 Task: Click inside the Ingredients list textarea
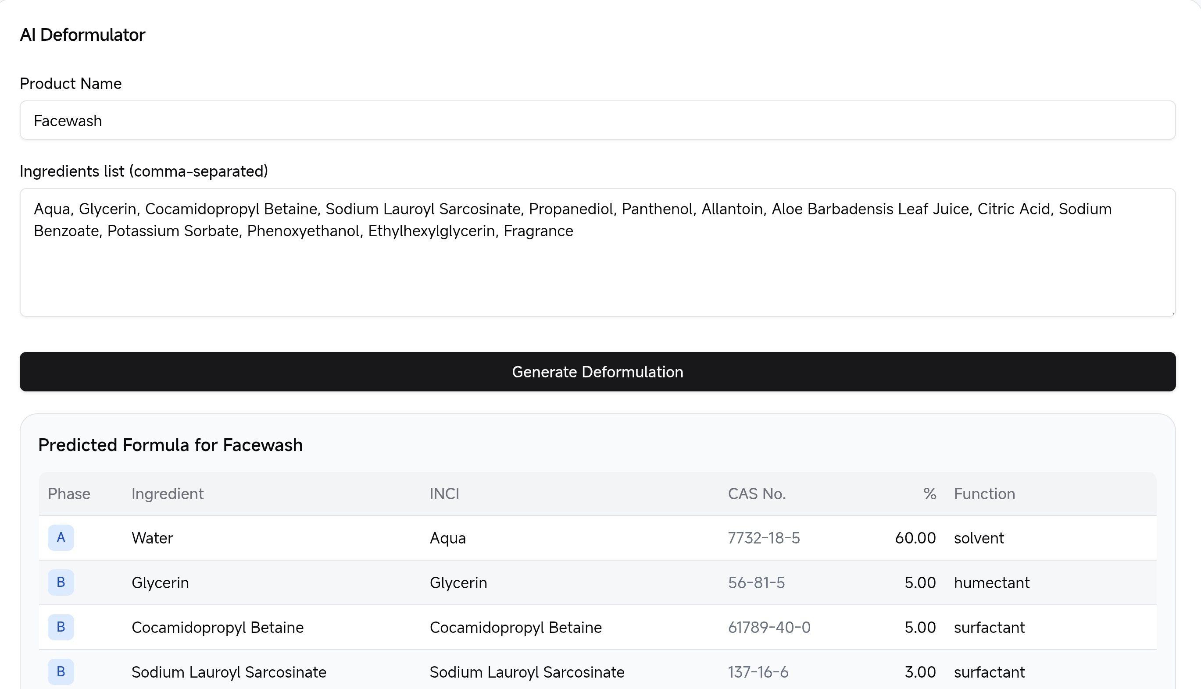(x=598, y=253)
